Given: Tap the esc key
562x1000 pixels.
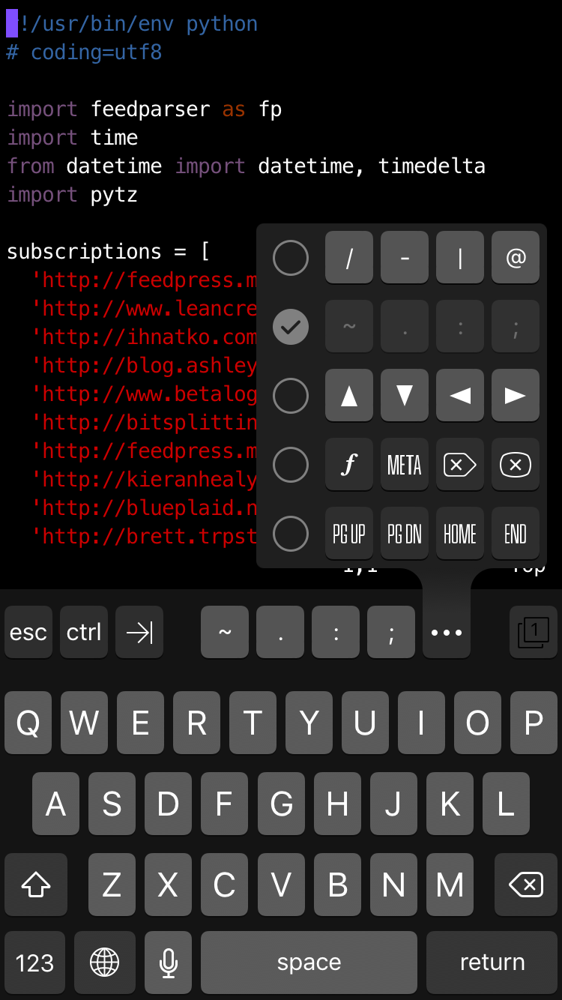Looking at the screenshot, I should [28, 632].
